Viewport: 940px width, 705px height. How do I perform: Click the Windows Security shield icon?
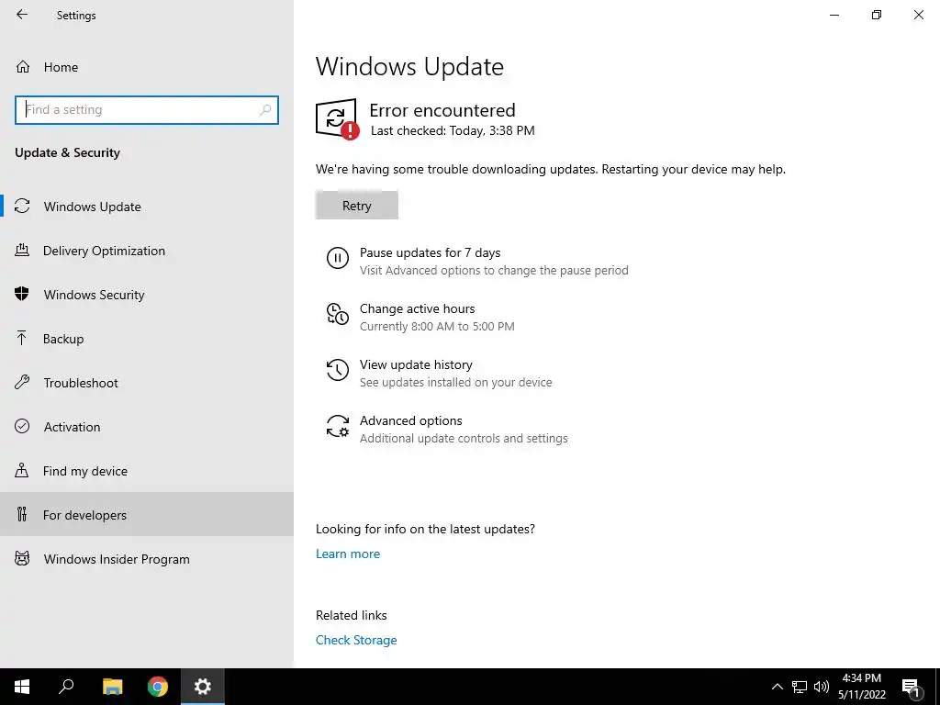[x=22, y=294]
